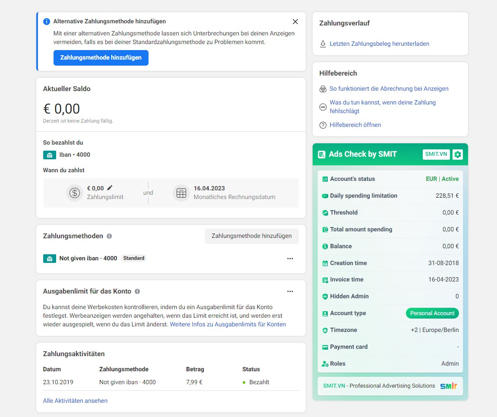Click the gray Zahlungsmethode hinzufügen button
Image resolution: width=497 pixels, height=417 pixels.
pos(251,236)
